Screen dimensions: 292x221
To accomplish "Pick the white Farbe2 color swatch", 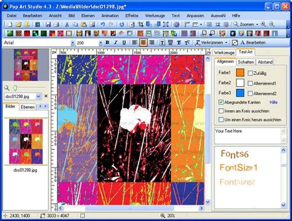I will point(240,83).
